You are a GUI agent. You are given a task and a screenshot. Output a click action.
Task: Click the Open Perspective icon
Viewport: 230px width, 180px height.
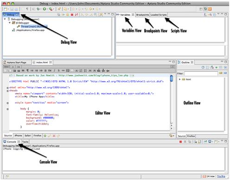coord(201,9)
